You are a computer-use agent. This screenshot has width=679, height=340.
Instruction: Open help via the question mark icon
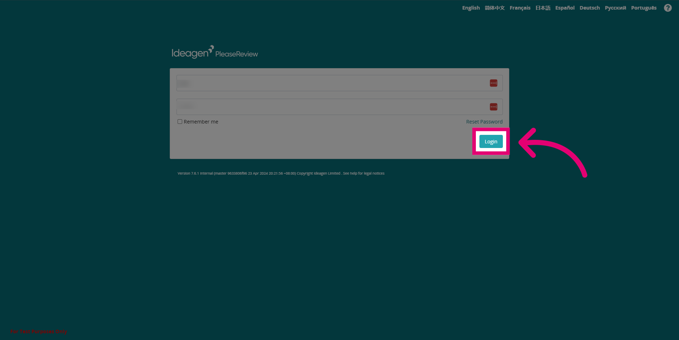tap(668, 8)
